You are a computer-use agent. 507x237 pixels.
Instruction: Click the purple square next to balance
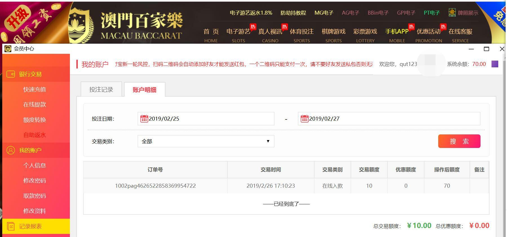495,64
